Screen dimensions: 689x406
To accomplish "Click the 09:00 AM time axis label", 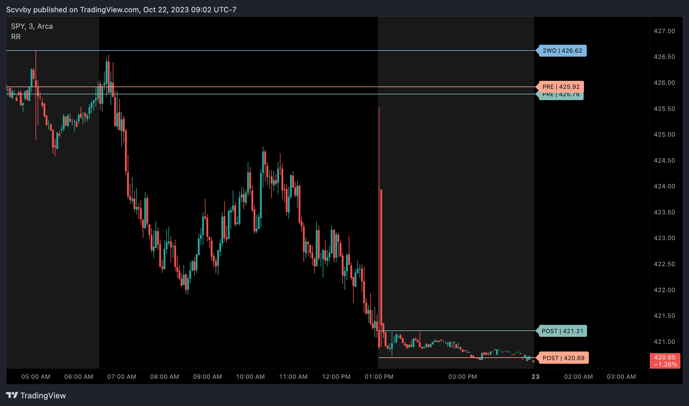I will click(207, 377).
